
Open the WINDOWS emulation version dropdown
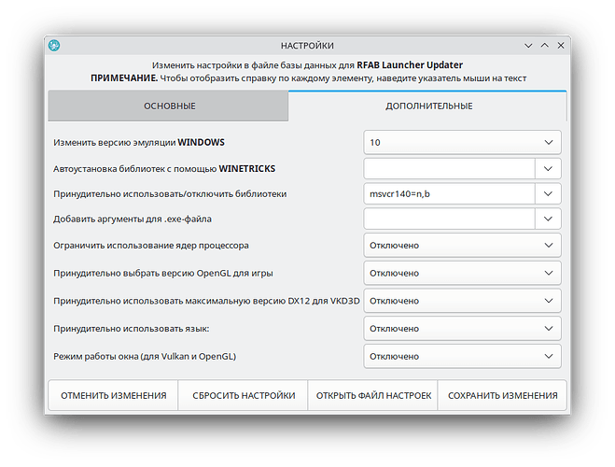coord(462,143)
